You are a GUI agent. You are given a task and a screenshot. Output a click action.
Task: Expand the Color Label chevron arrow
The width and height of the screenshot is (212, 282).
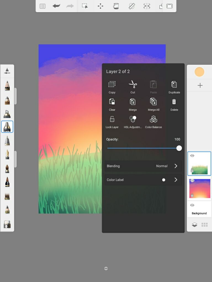[176, 180]
